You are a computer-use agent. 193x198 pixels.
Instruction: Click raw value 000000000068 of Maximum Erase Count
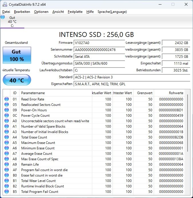(x=171, y=142)
